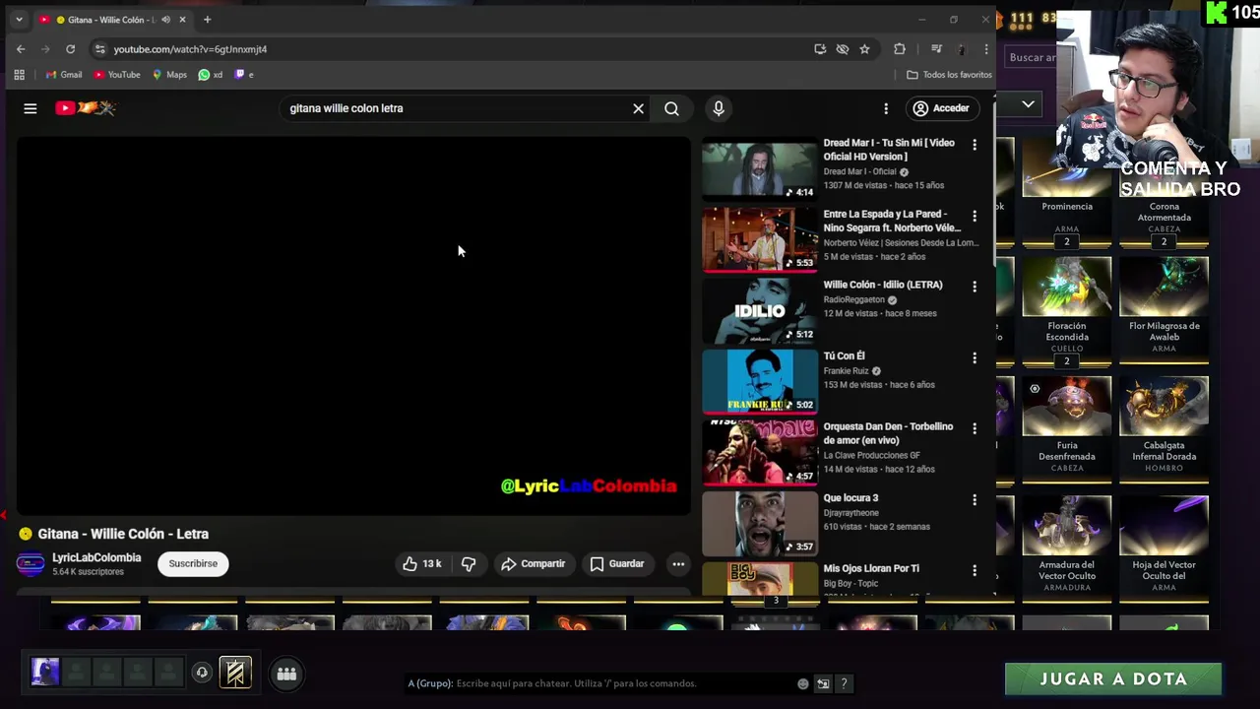
Task: Open options for Que locura 3 video
Action: [975, 499]
